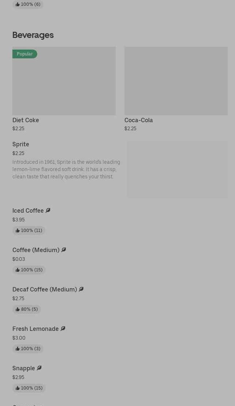This screenshot has height=406, width=235.
Task: Click the Beverages section heading
Action: 33,35
